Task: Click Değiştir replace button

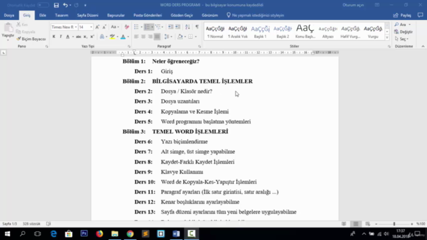Action: (403, 32)
